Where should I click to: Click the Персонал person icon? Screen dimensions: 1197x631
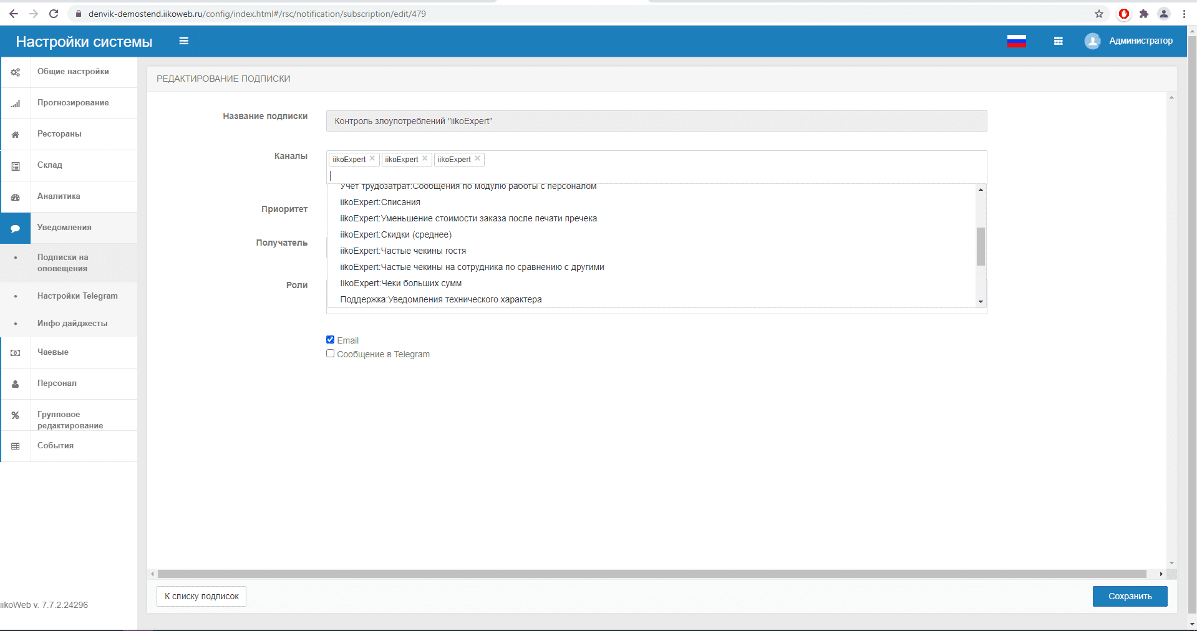pyautogui.click(x=15, y=384)
